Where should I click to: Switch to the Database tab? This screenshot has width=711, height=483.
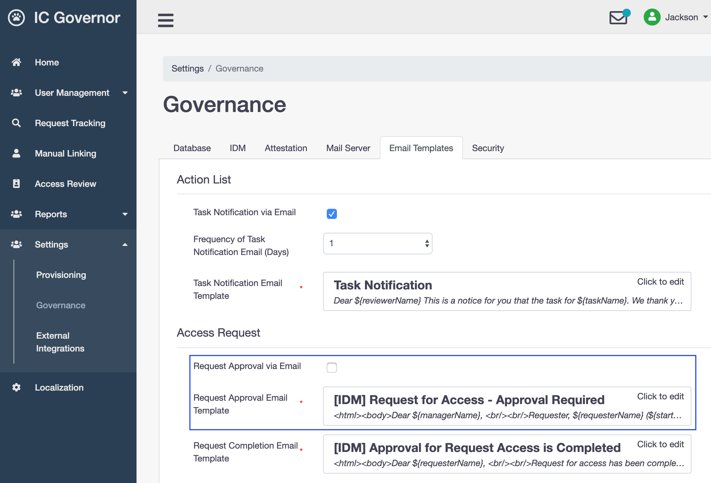click(x=192, y=148)
